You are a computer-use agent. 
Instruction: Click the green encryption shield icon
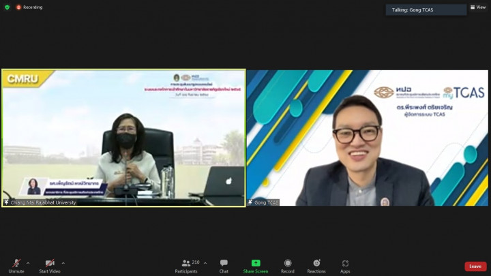coord(8,7)
